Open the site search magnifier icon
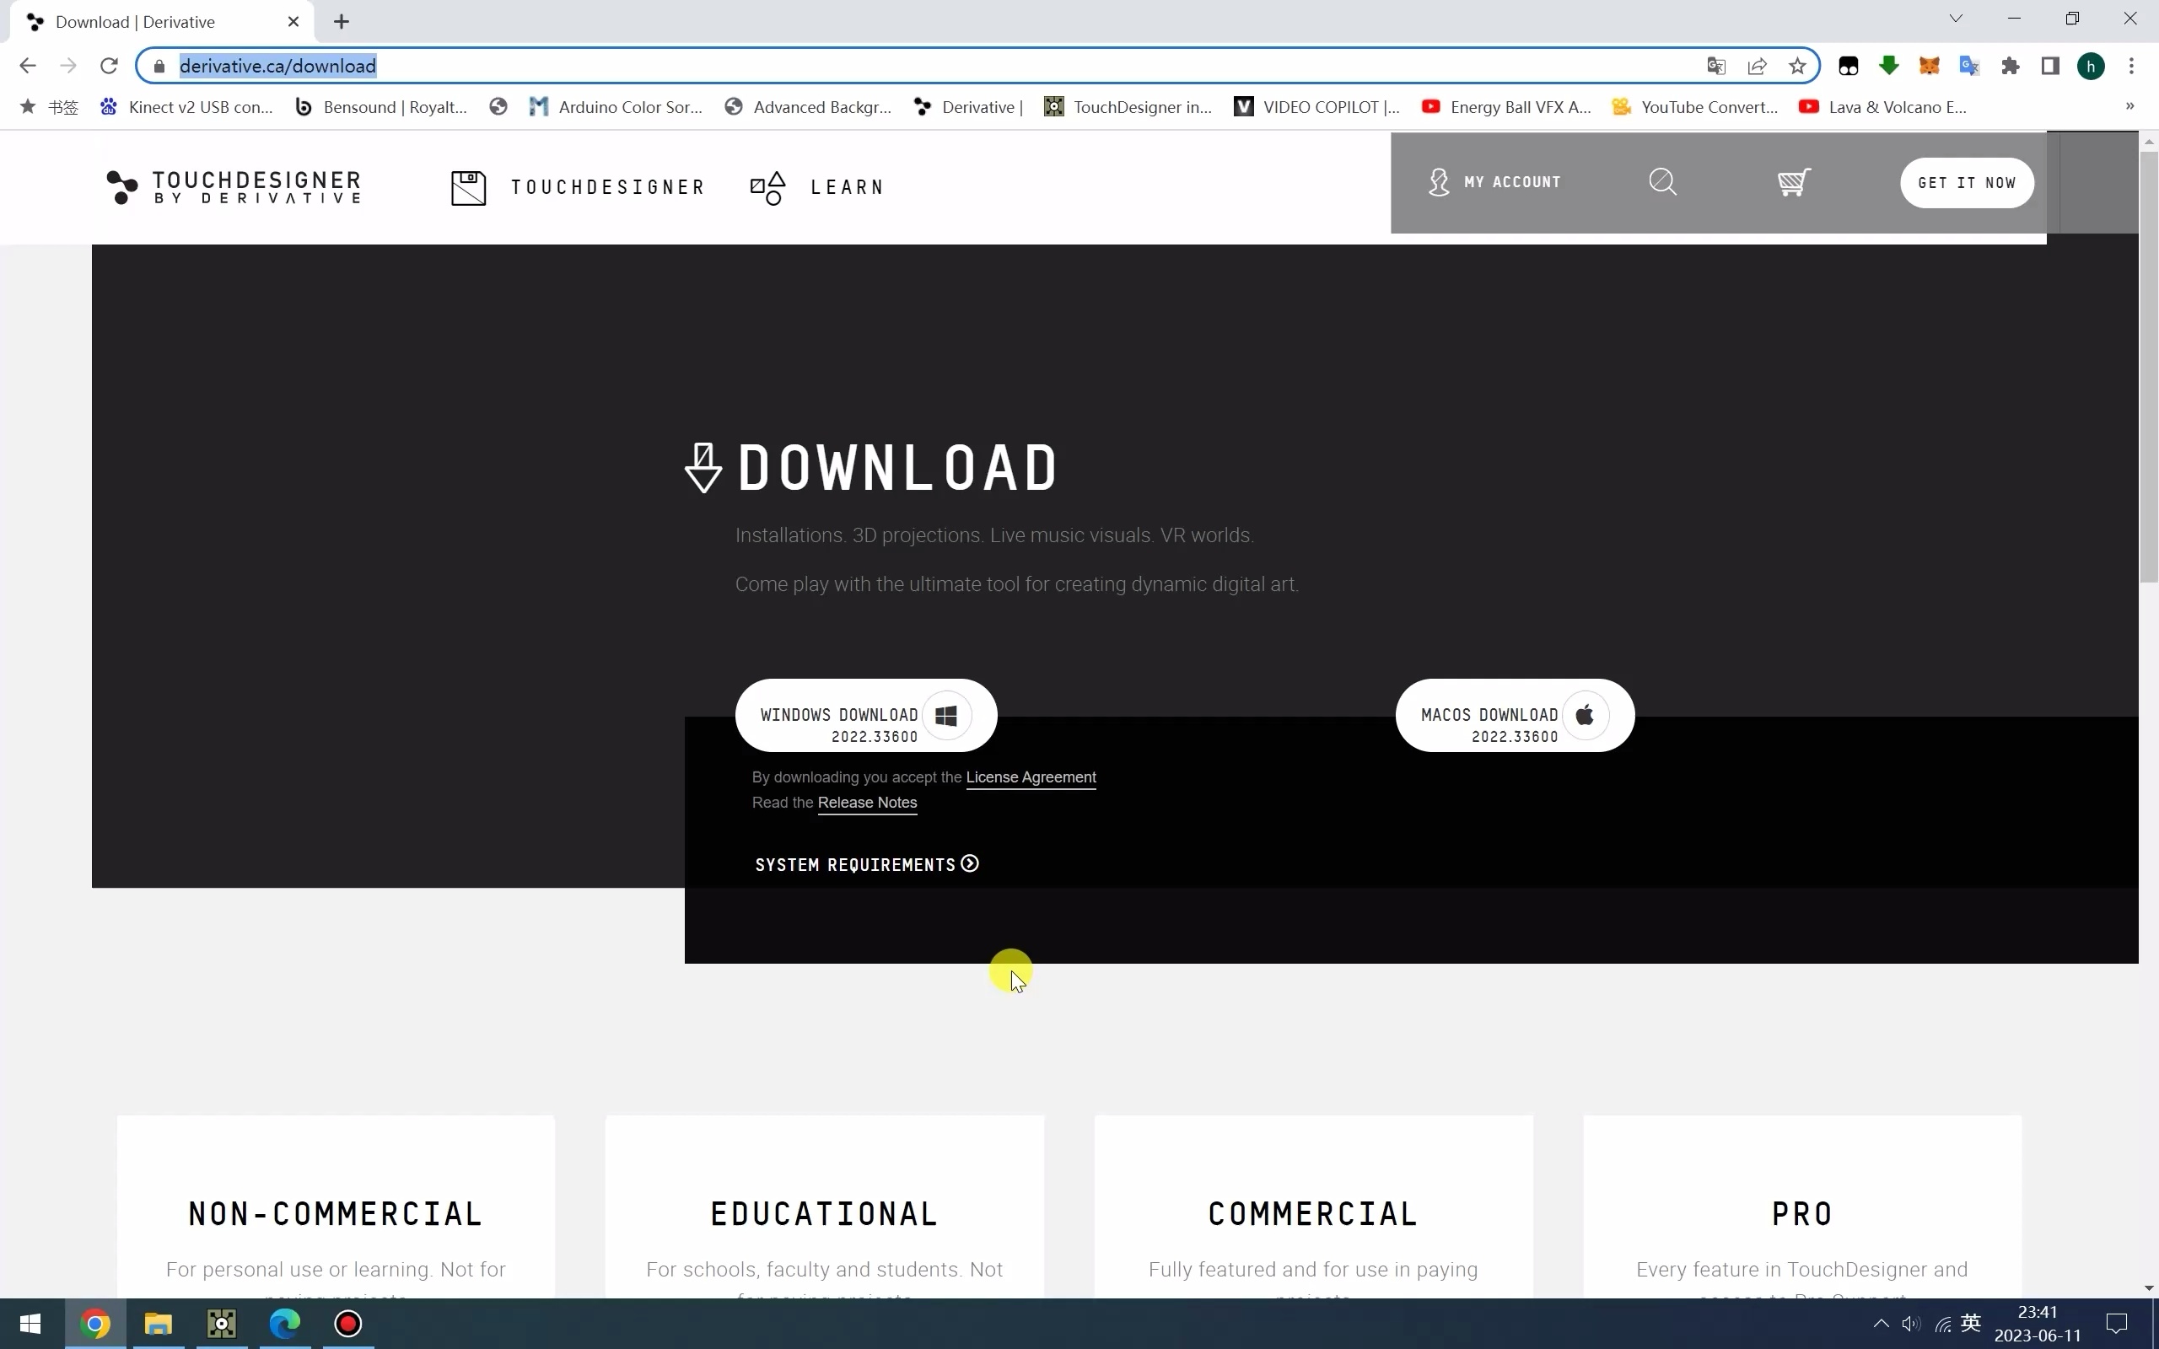Image resolution: width=2159 pixels, height=1349 pixels. [x=1662, y=182]
